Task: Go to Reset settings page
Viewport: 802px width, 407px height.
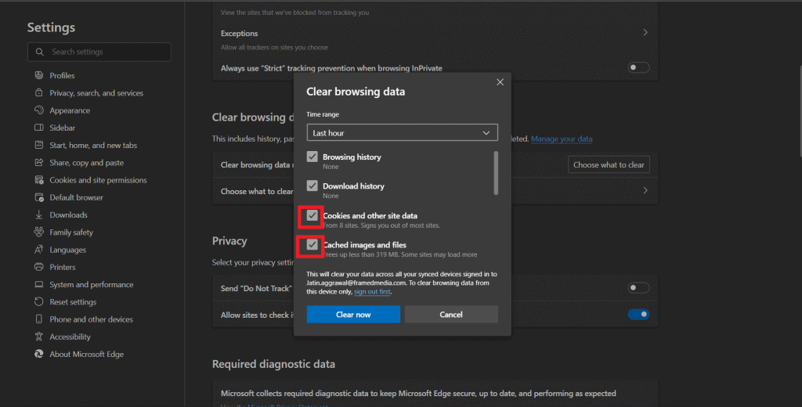Action: [x=73, y=301]
